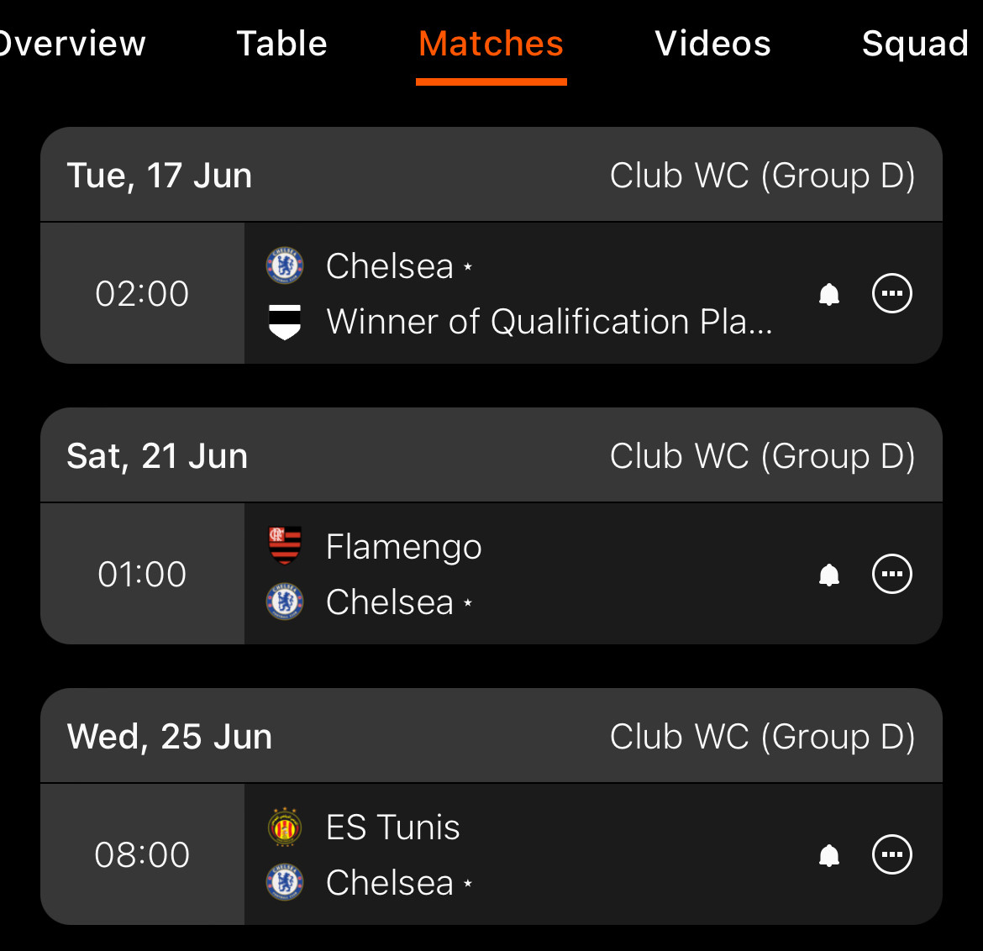
Task: Tap the Chelsea crest in 17 Jun match
Action: 285,265
